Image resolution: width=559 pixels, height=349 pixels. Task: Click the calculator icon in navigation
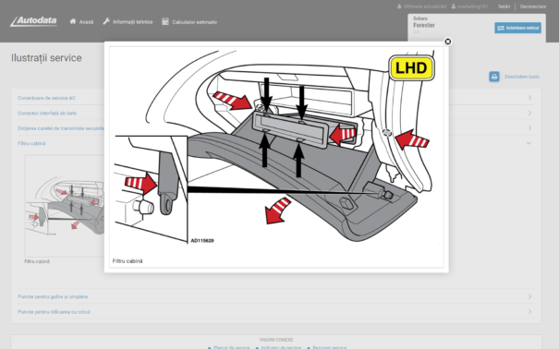pyautogui.click(x=165, y=21)
